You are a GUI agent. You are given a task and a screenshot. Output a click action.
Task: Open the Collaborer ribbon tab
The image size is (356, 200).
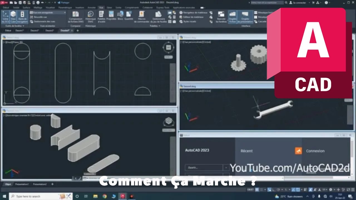point(147,7)
